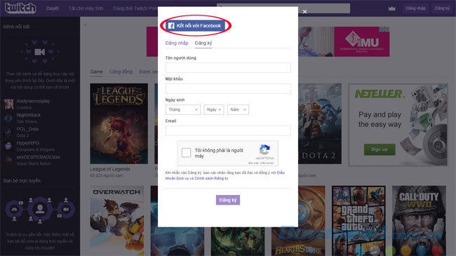
Task: Switch to the Đăng nhập tab in dialog
Action: click(x=177, y=43)
